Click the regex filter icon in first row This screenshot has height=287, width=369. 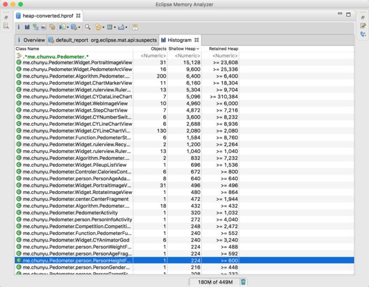pyautogui.click(x=19, y=56)
